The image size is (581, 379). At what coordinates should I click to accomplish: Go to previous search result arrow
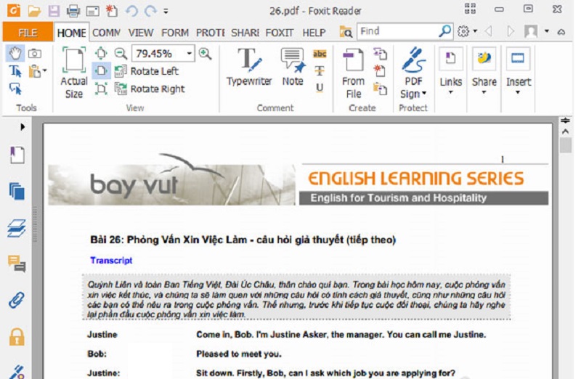pos(489,31)
